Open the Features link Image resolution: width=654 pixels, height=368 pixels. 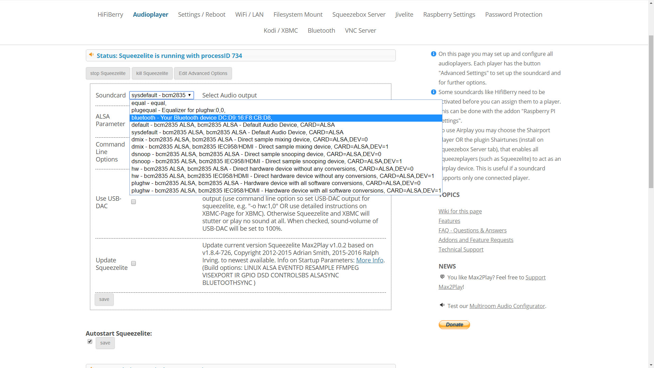(x=449, y=221)
